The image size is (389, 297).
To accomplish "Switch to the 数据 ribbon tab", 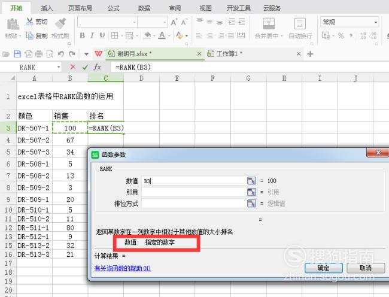I will 144,8.
